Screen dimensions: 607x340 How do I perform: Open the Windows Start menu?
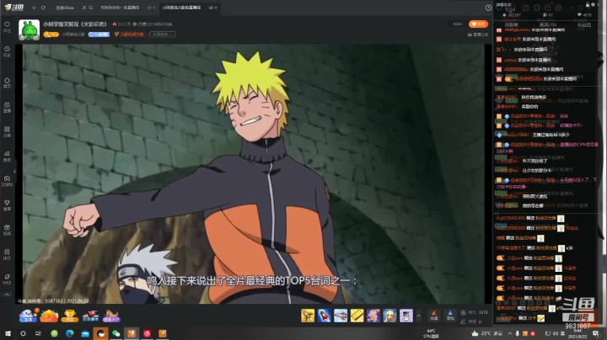pyautogui.click(x=8, y=333)
